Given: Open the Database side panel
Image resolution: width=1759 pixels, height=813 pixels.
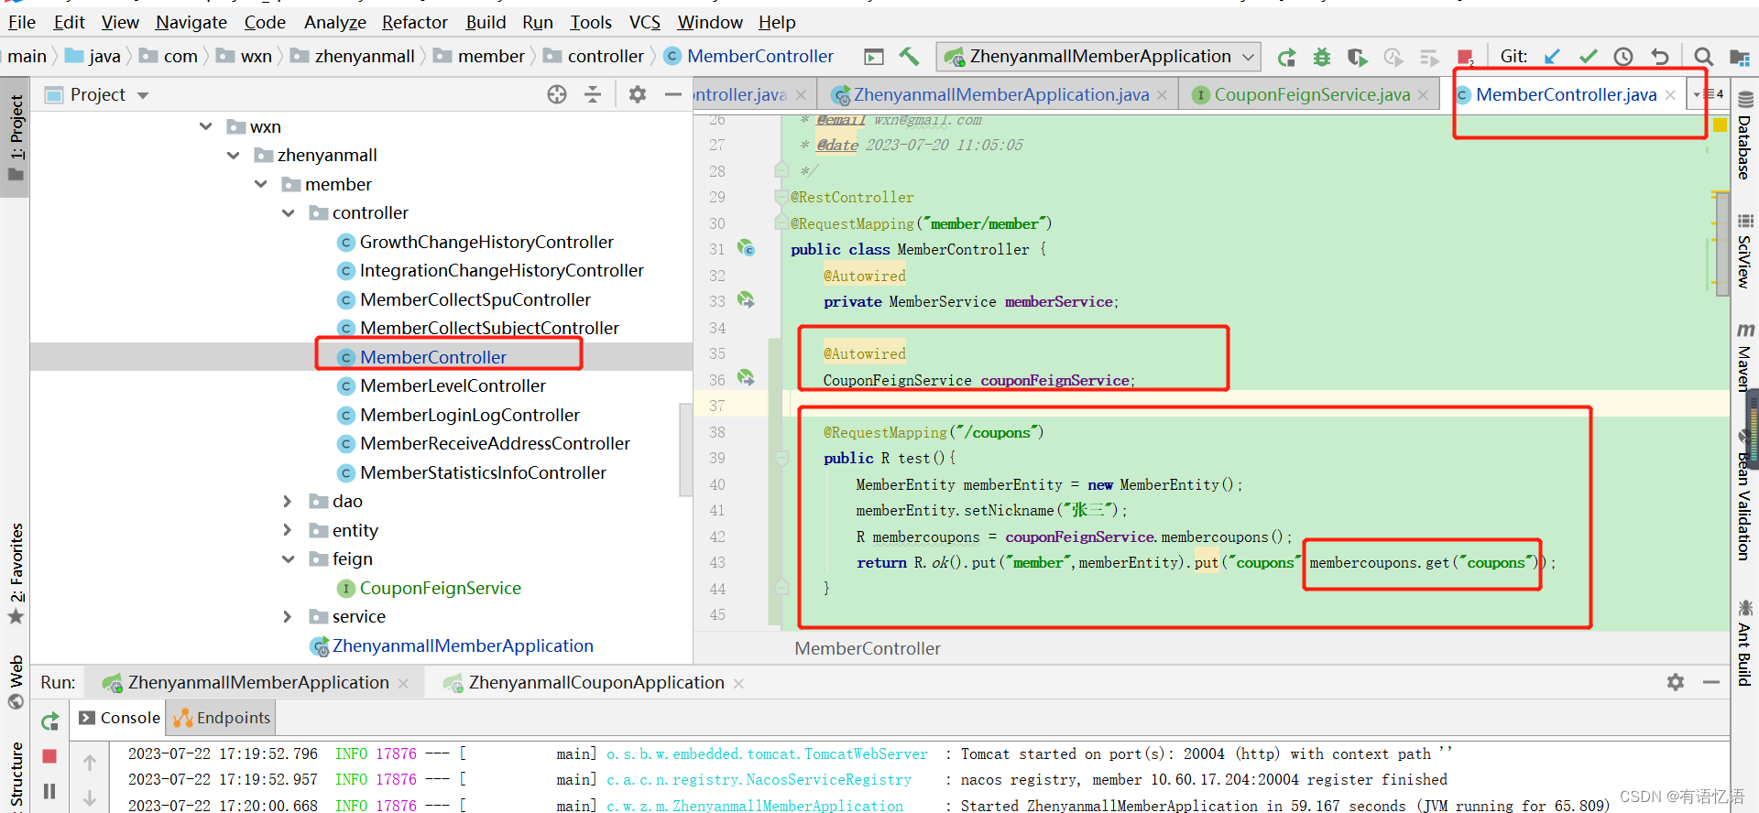Looking at the screenshot, I should pyautogui.click(x=1744, y=135).
